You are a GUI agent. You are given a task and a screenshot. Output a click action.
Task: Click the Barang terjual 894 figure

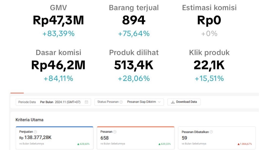[x=134, y=20]
